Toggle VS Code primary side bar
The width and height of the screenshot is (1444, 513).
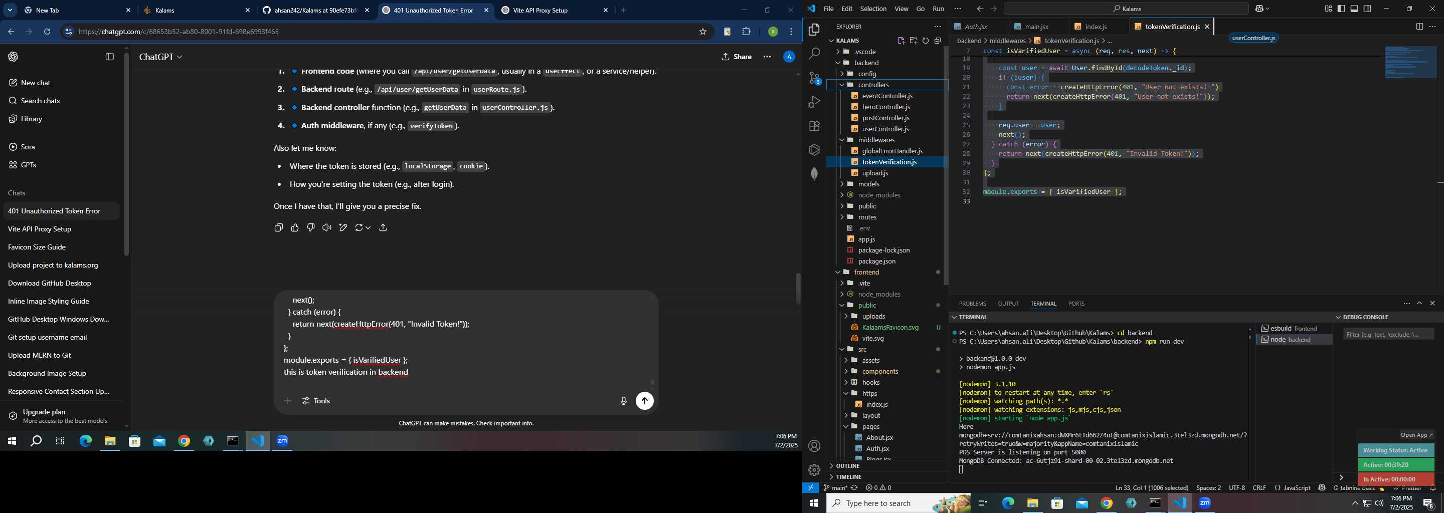point(1341,9)
